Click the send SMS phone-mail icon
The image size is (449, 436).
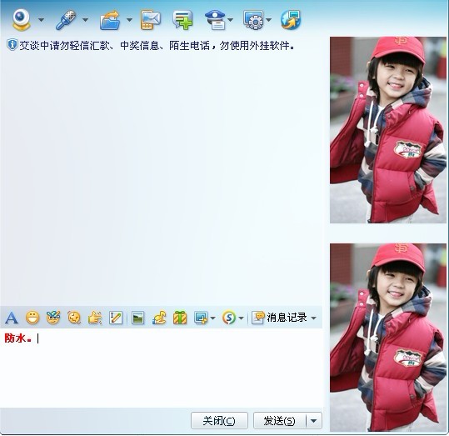(x=150, y=20)
